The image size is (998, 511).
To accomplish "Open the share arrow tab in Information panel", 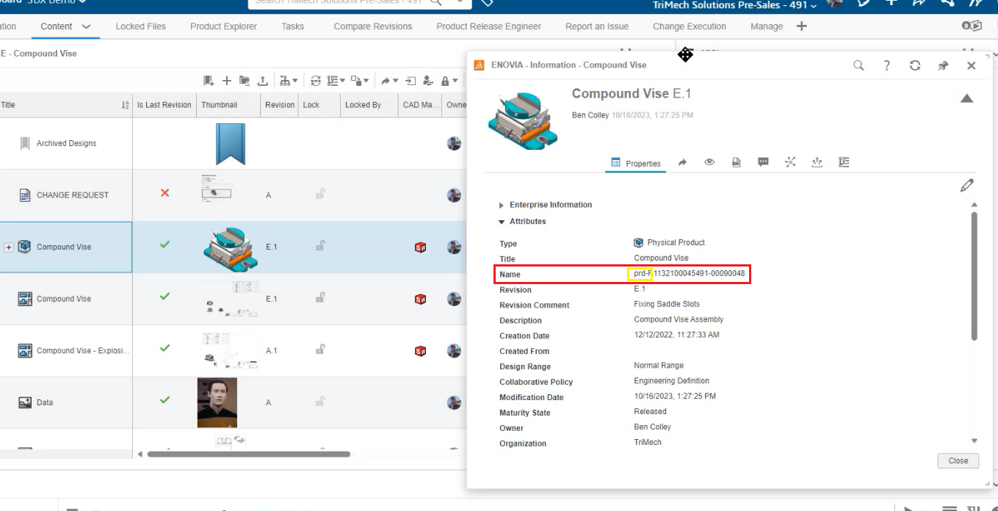I will pyautogui.click(x=682, y=162).
